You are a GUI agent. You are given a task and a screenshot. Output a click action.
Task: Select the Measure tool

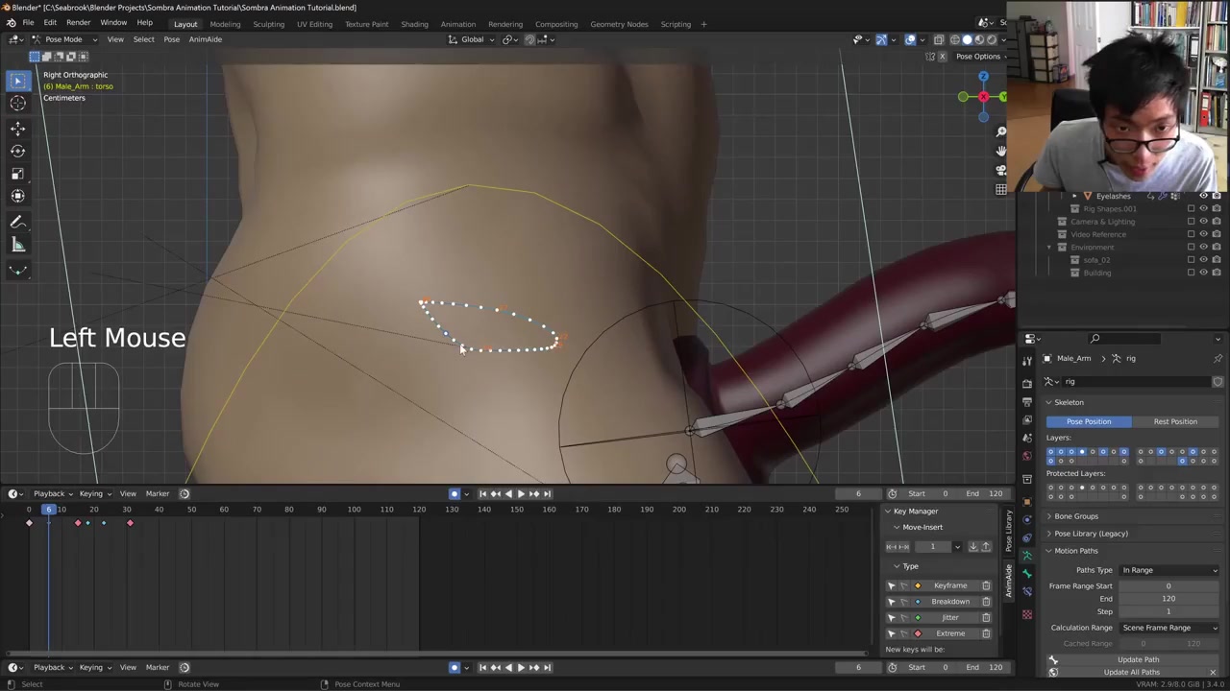[17, 245]
